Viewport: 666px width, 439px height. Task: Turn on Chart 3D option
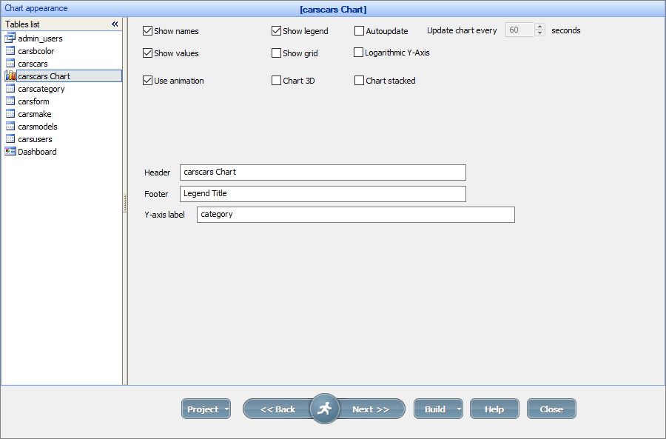tap(277, 81)
